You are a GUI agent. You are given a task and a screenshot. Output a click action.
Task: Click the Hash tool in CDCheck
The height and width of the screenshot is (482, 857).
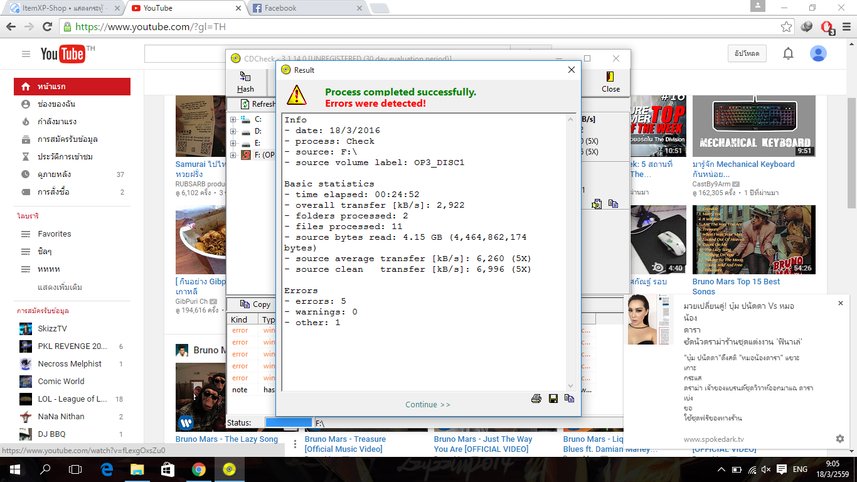(x=245, y=82)
